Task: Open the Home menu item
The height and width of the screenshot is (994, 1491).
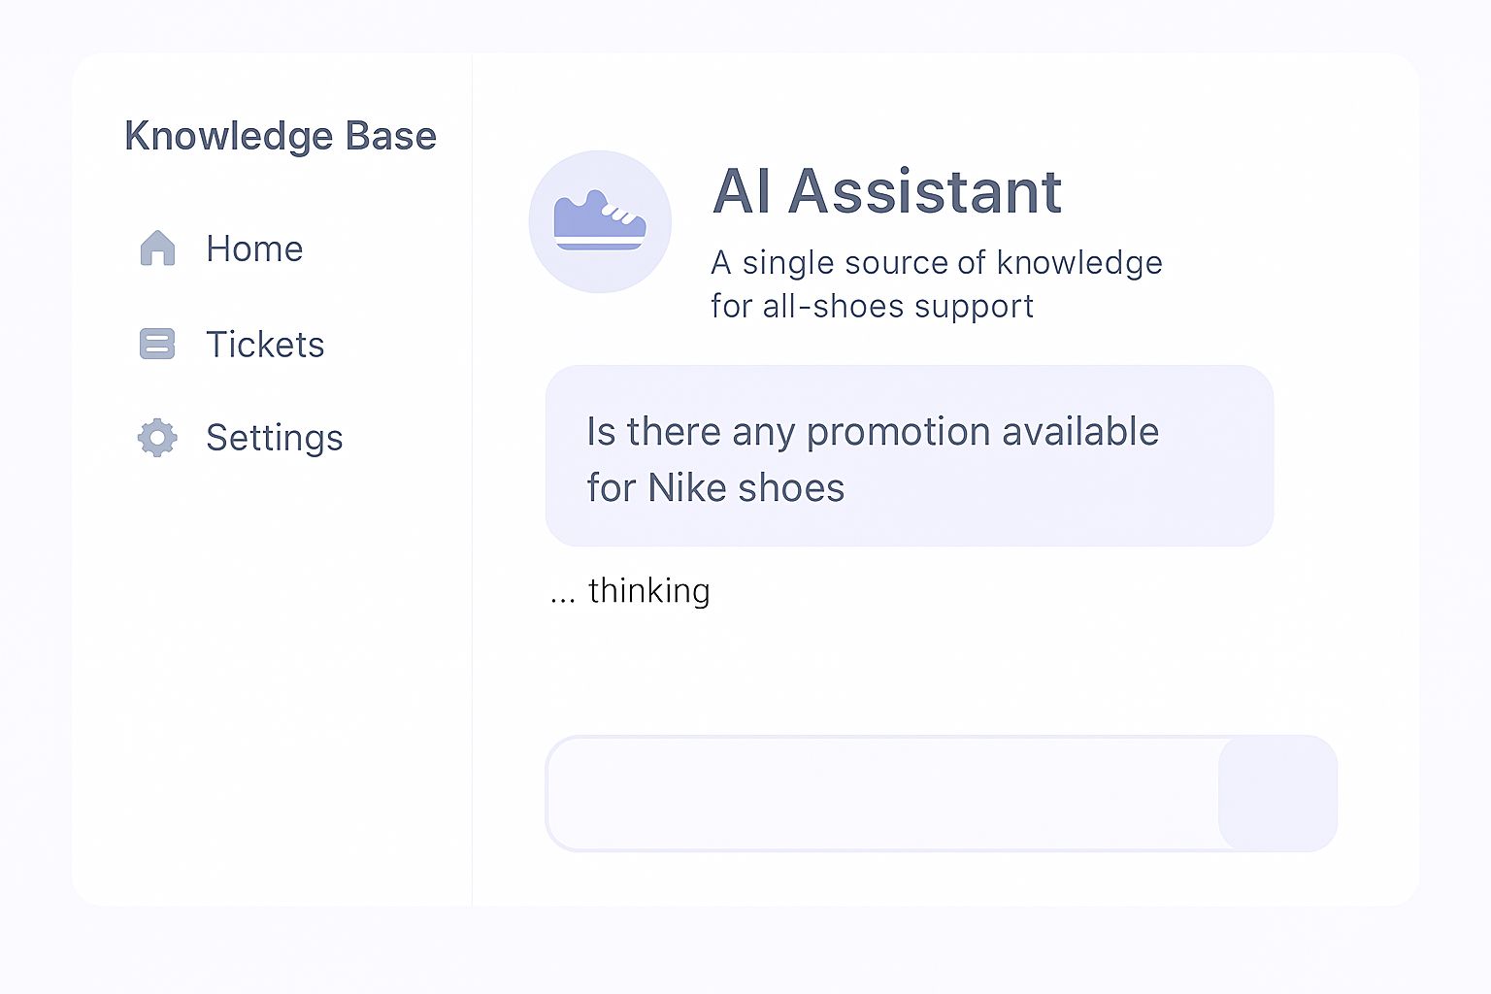Action: tap(221, 248)
